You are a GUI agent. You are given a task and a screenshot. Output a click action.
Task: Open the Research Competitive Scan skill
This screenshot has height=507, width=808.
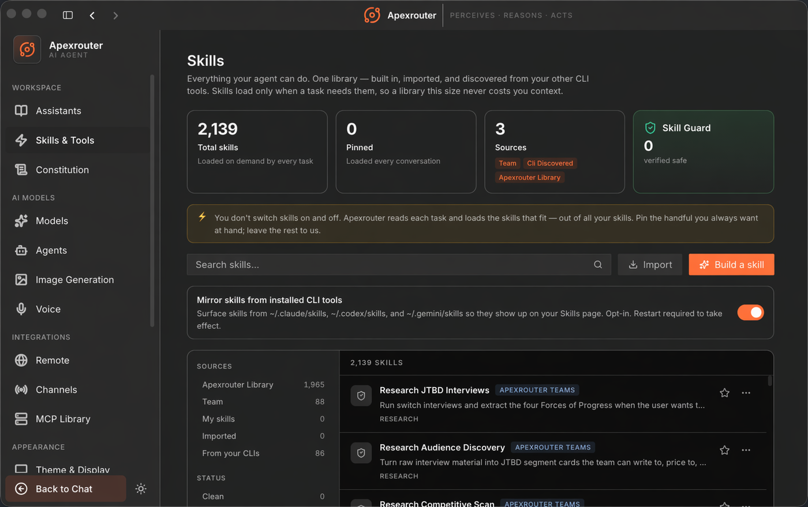(437, 504)
